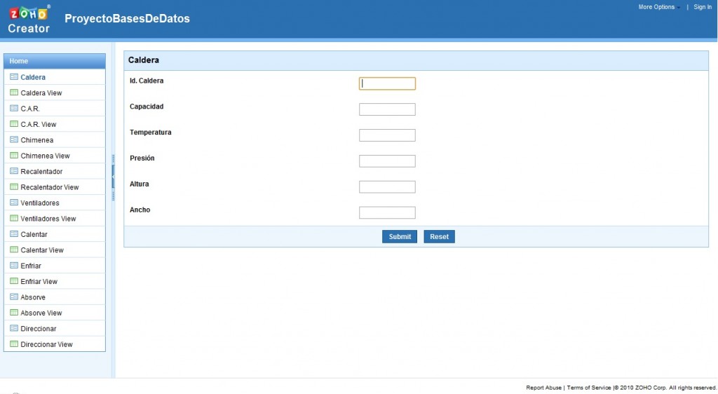
Task: Open the Report Abuse link
Action: tap(543, 388)
